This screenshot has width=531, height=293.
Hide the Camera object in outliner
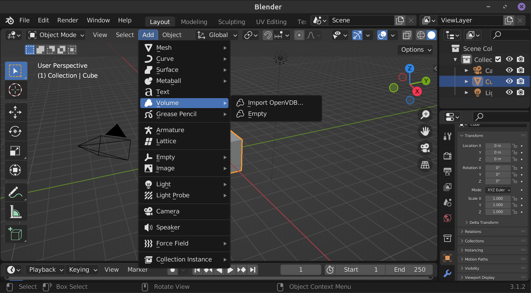coord(509,70)
